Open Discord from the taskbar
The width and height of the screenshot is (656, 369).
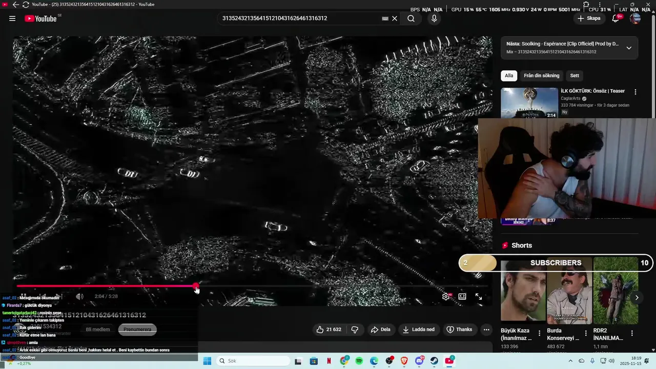coord(420,361)
